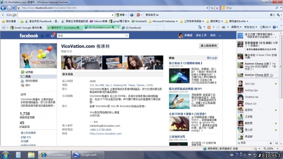Open the Subscribe via RSS sidebar link
The width and height of the screenshot is (283, 159).
[x=26, y=137]
